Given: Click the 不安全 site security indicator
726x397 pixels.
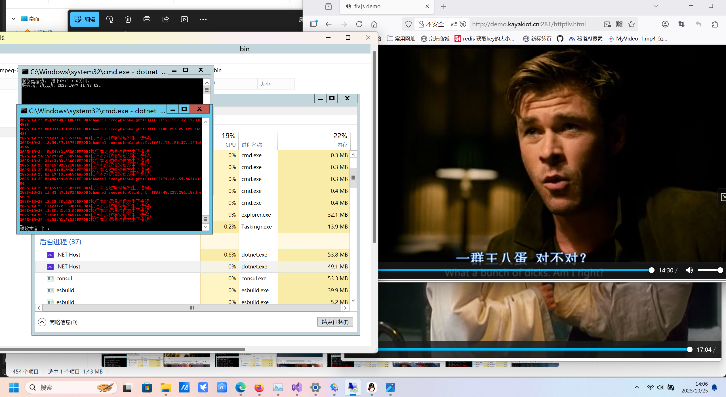Looking at the screenshot, I should coord(431,24).
